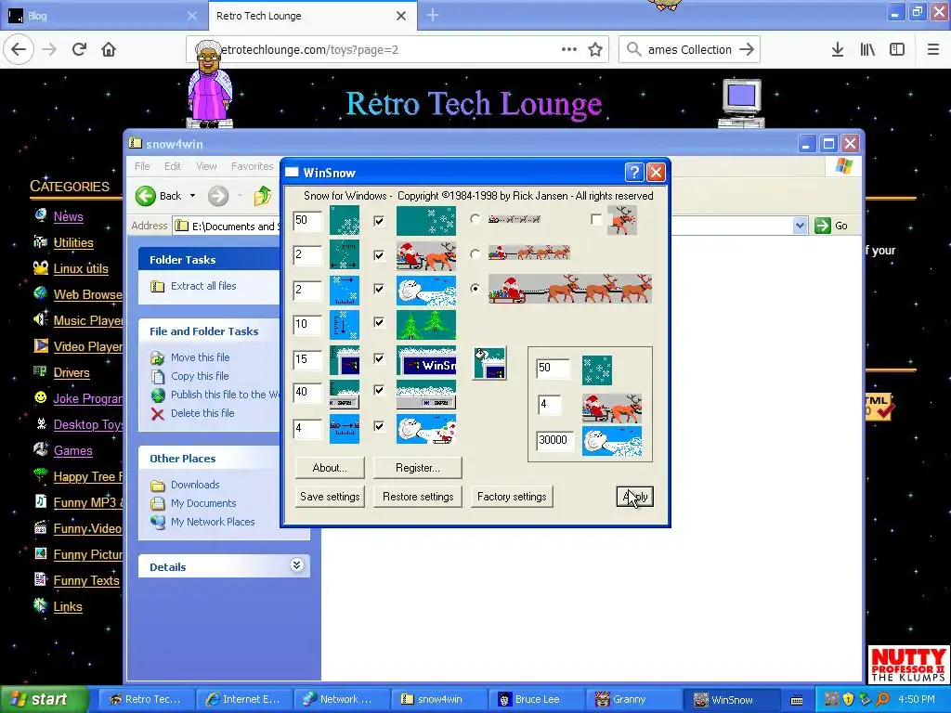
Task: Uncheck the taskbar snow checkbox in 40 row
Action: point(379,390)
